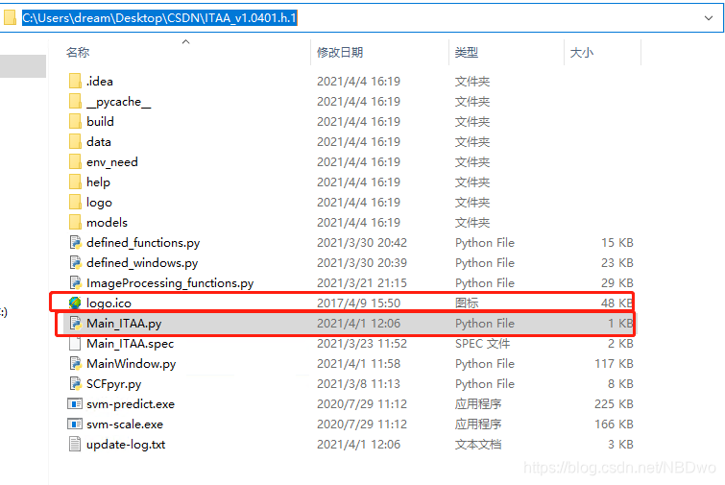Select the update-log.txt text document icon
The width and height of the screenshot is (725, 485).
pos(75,445)
